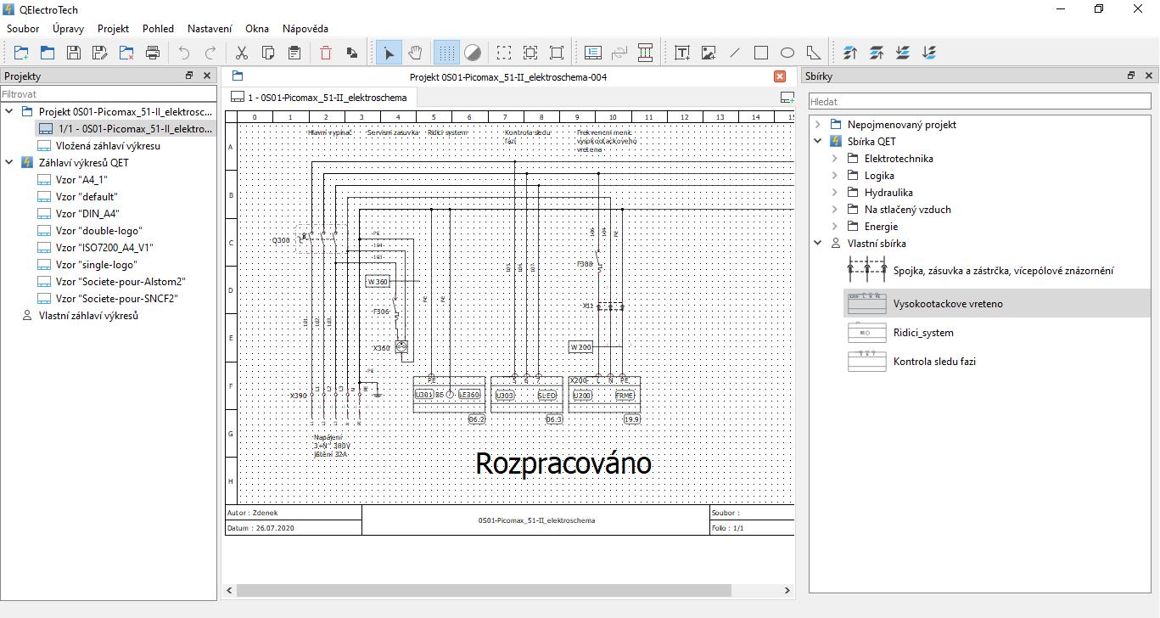The image size is (1160, 618).
Task: Collapse the Záhlaví výkresů QET tree node
Action: (9, 163)
